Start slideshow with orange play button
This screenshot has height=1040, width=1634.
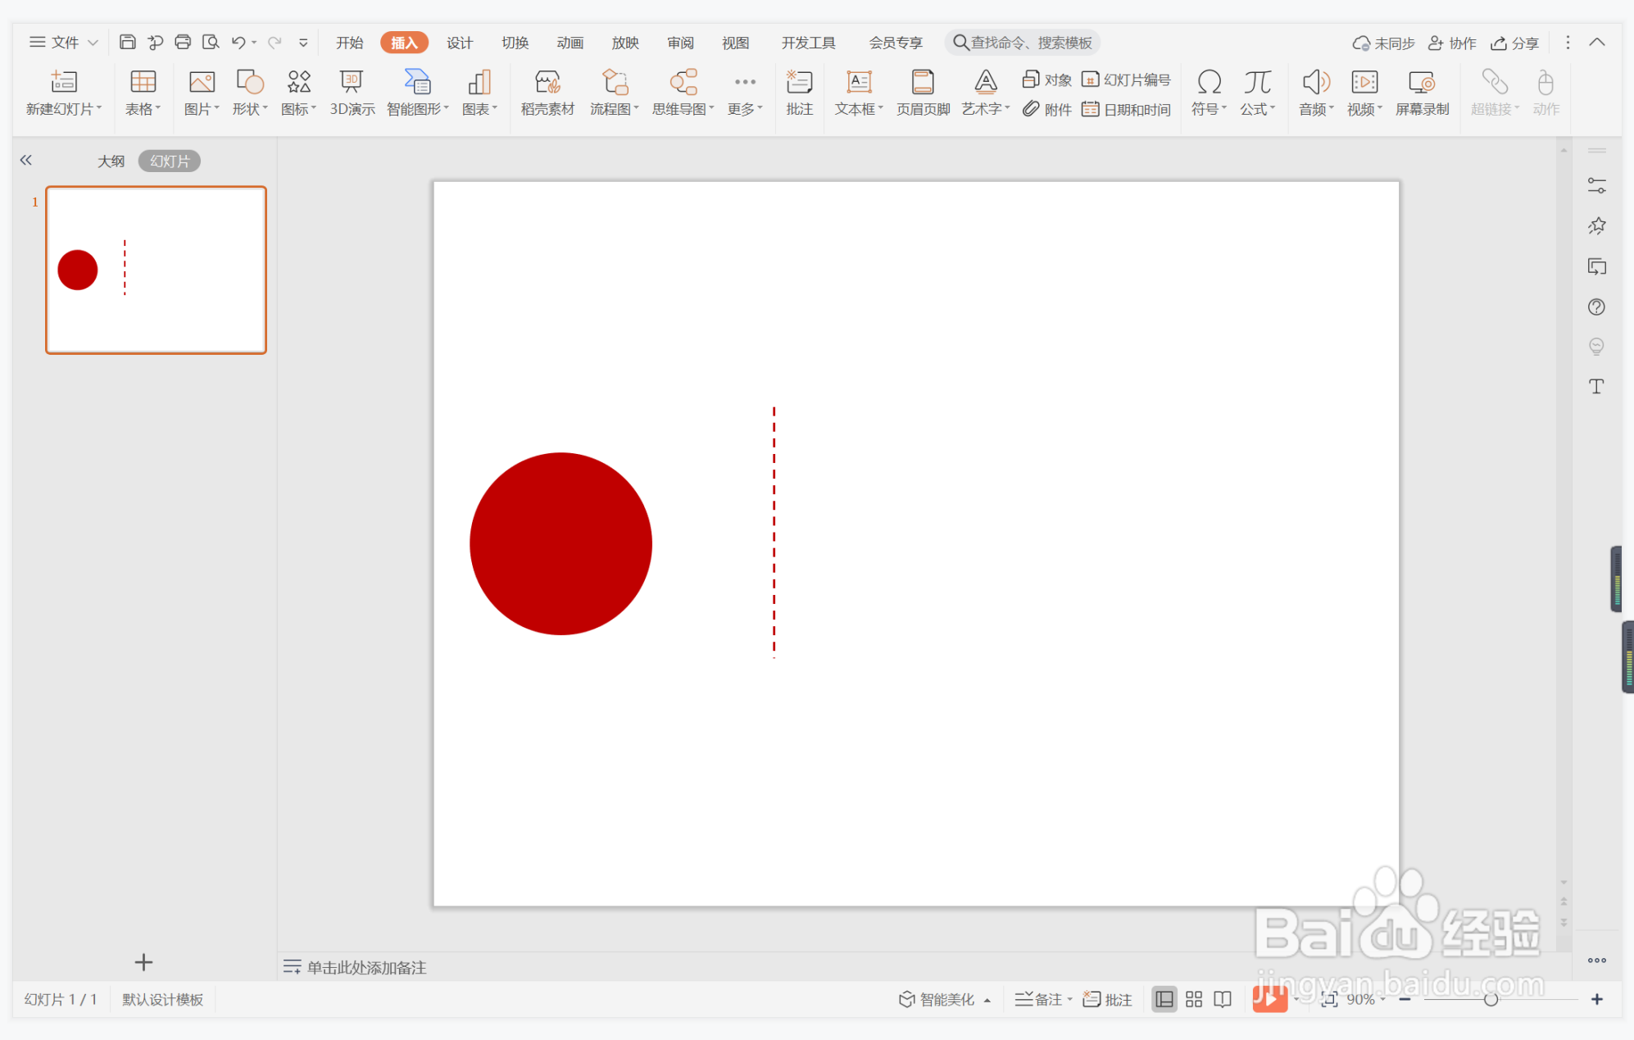[1269, 999]
